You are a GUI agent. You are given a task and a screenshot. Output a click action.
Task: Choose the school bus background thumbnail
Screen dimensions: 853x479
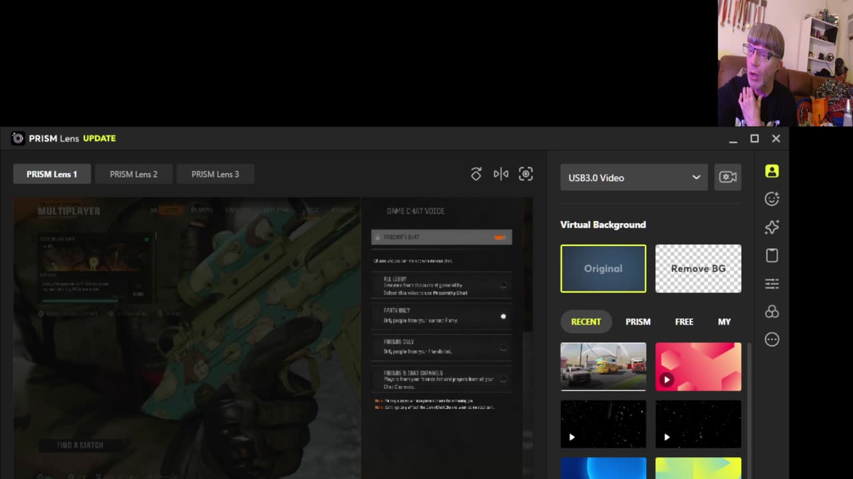coord(603,367)
